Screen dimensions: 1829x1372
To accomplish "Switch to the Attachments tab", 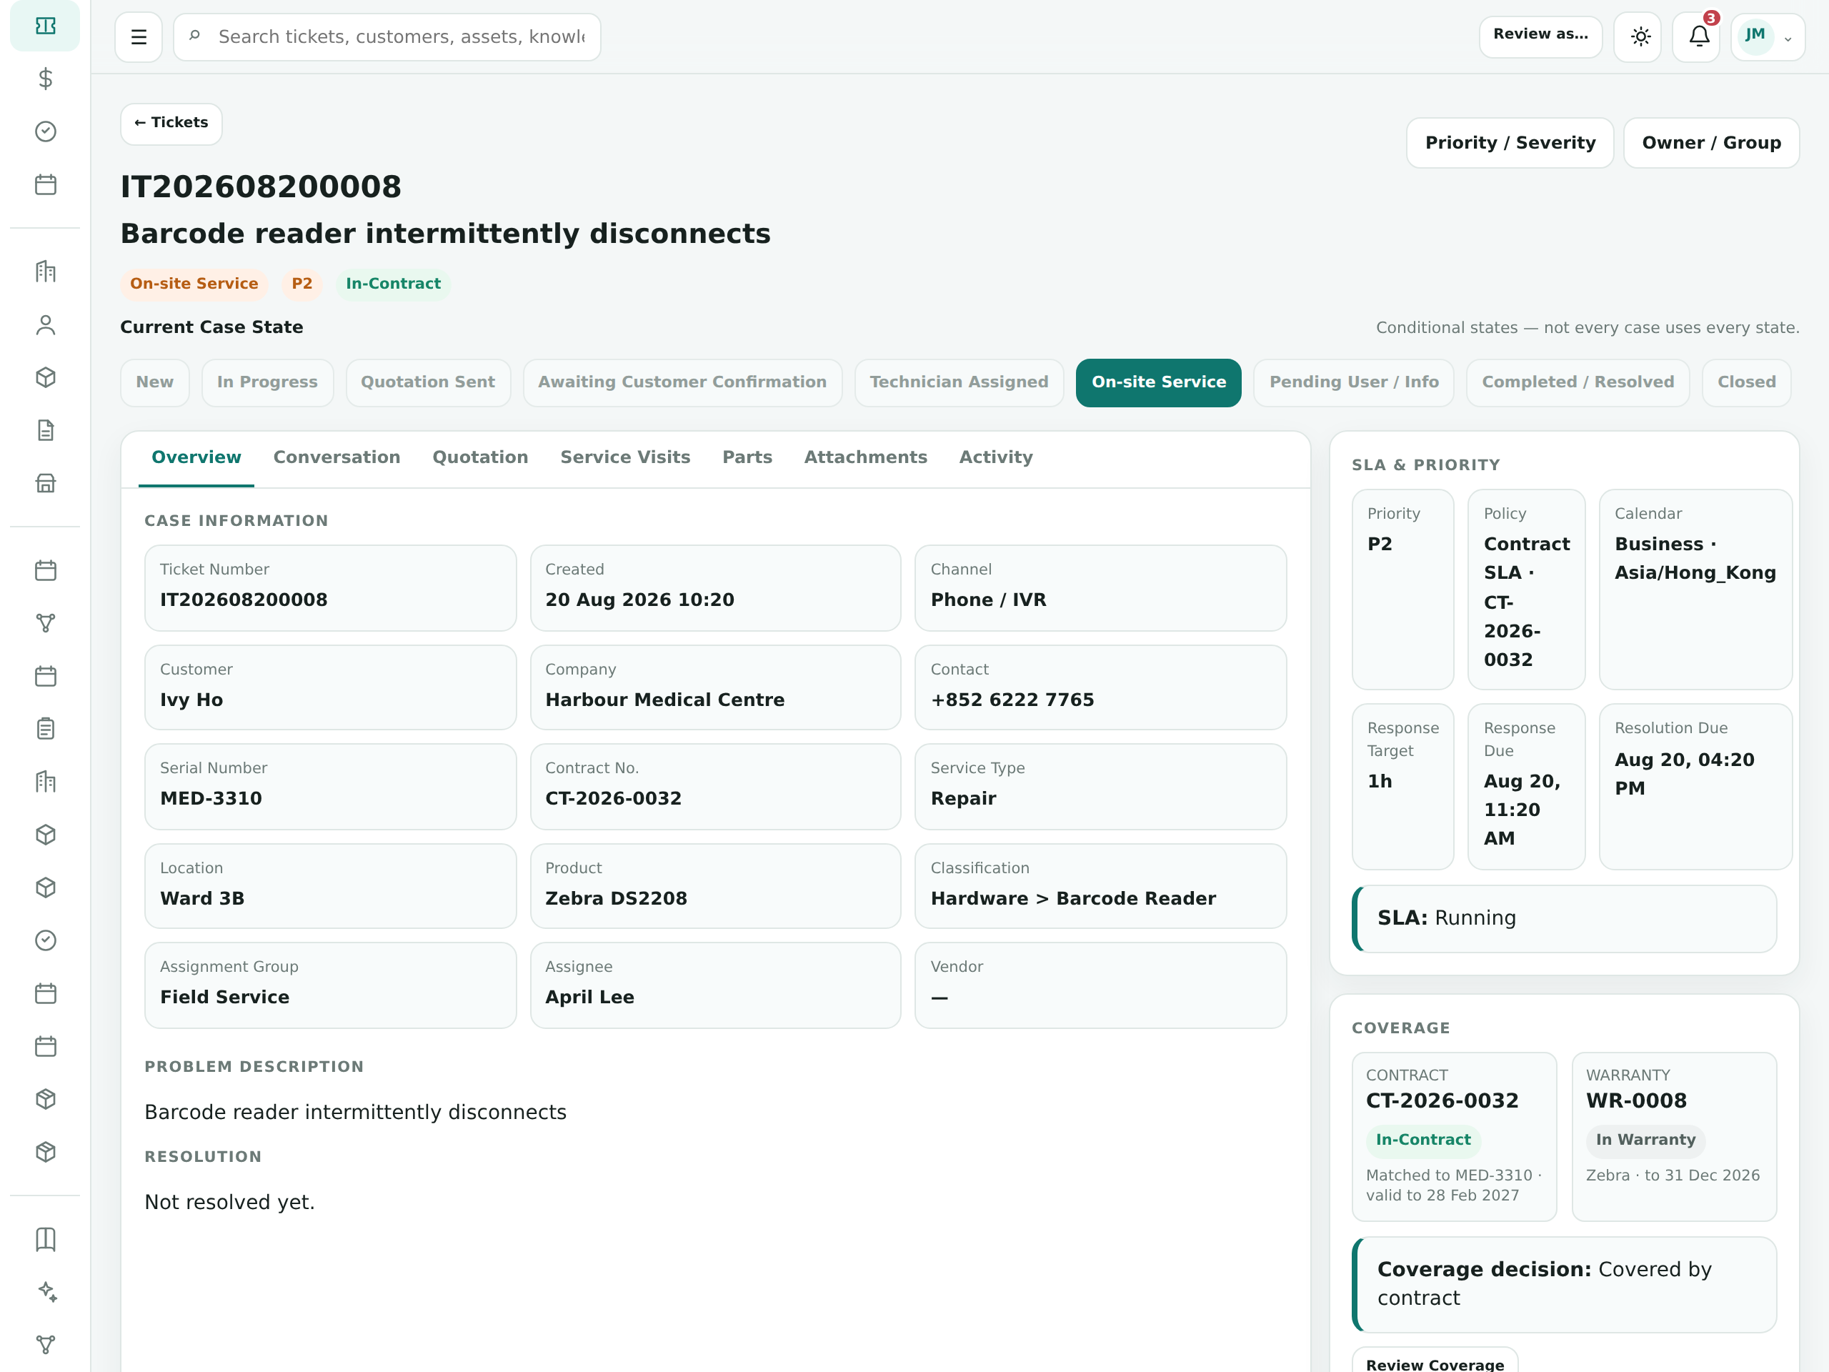I will click(865, 457).
